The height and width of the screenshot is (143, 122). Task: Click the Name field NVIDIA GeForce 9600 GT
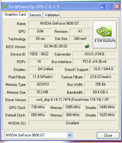tap(59, 23)
